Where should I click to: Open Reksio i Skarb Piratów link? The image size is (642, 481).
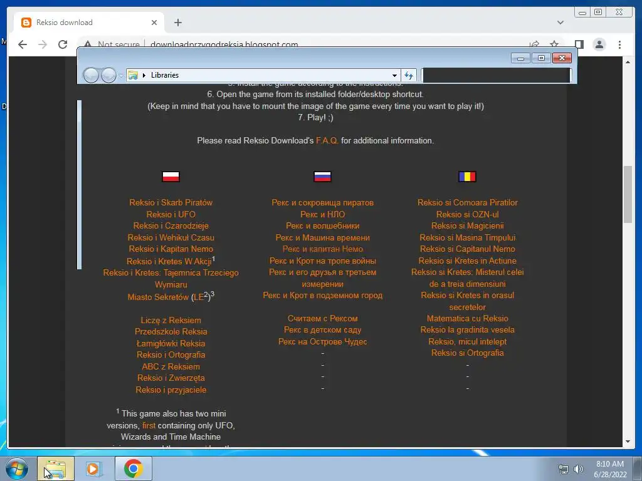(171, 202)
